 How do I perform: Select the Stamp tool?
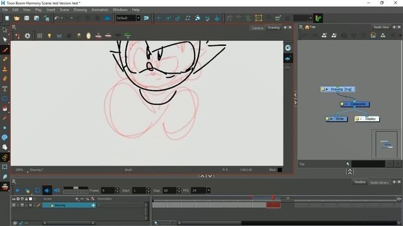point(5,69)
